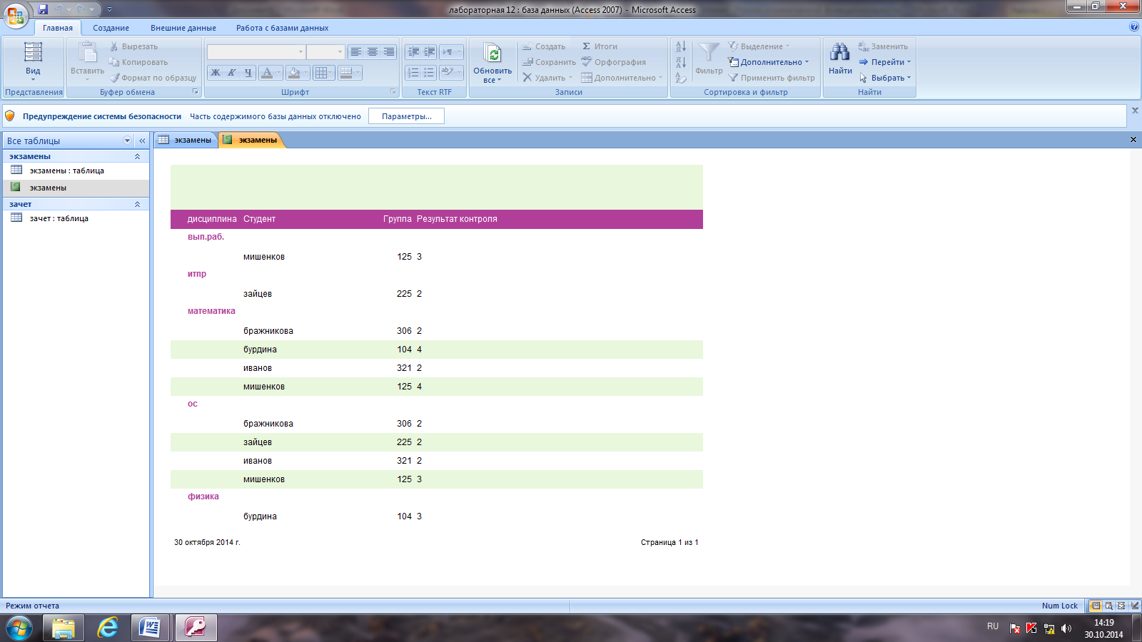1142x642 pixels.
Task: Center text in Шрифт group
Action: pos(372,52)
